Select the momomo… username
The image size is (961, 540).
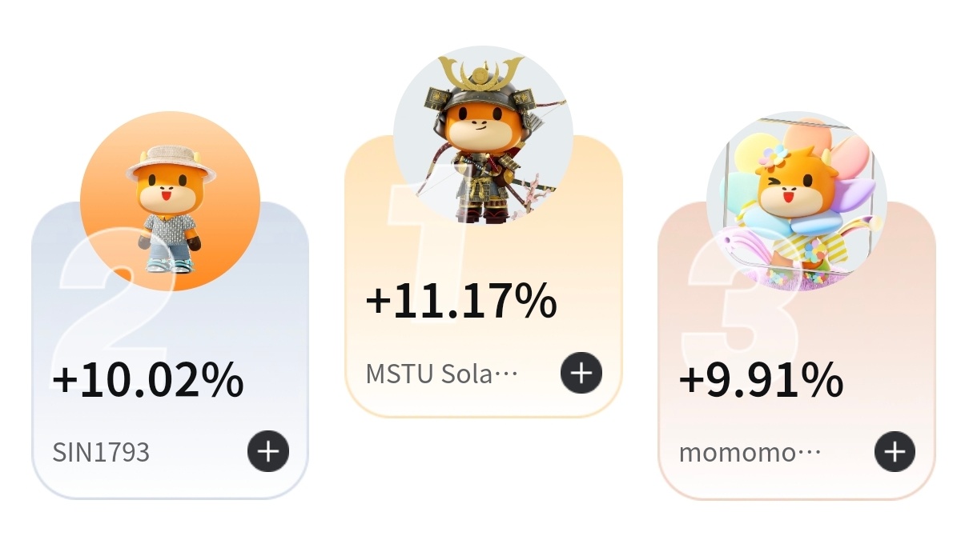point(750,453)
